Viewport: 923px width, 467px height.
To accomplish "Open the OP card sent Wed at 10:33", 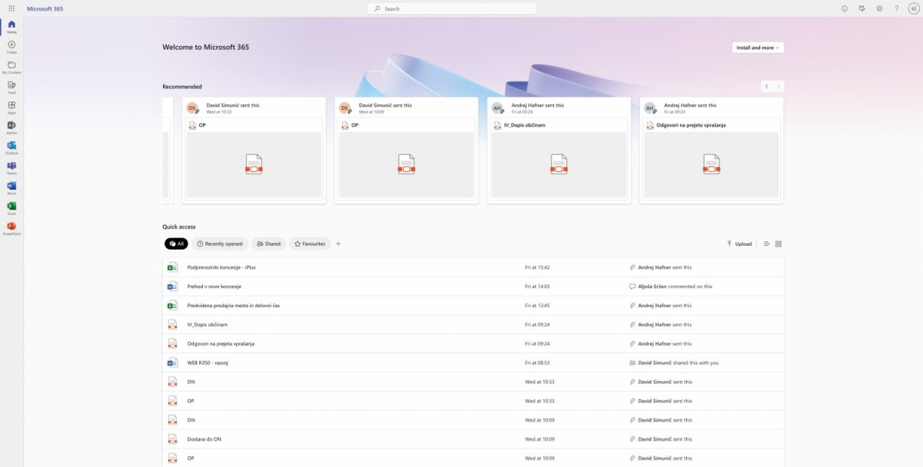I will click(254, 151).
